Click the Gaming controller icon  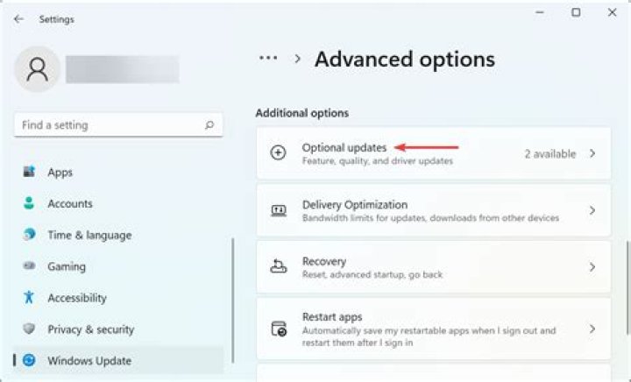(29, 265)
